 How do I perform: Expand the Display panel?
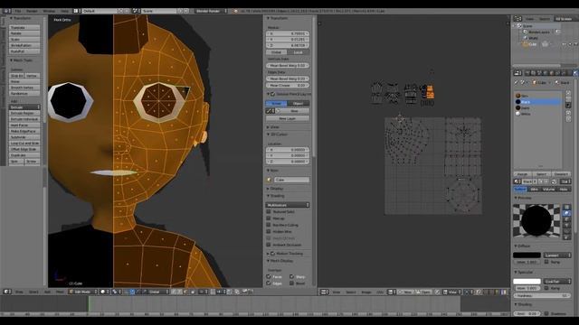(x=275, y=189)
